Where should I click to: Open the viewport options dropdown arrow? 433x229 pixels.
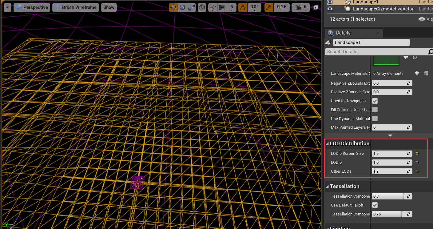[x=7, y=7]
